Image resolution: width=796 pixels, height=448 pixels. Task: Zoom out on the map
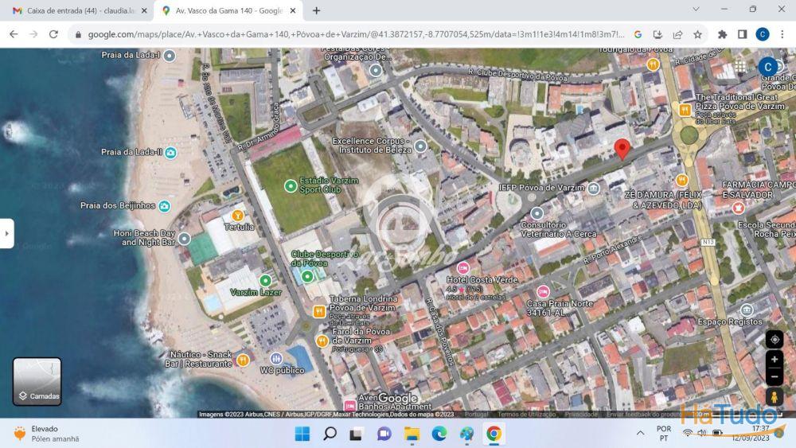(x=774, y=376)
